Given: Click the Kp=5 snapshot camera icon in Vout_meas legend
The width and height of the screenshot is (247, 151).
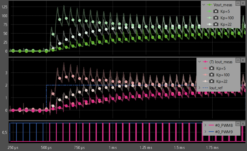Looking at the screenshot, I should (x=216, y=11).
